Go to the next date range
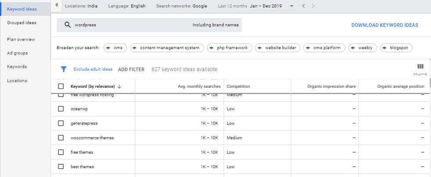This screenshot has width=431, height=177. 313,6
